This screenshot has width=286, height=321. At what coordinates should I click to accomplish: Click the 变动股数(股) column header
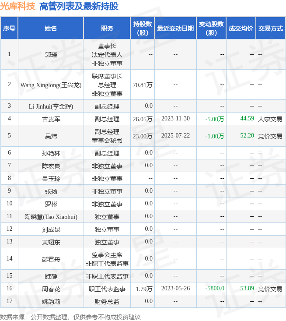[211, 28]
